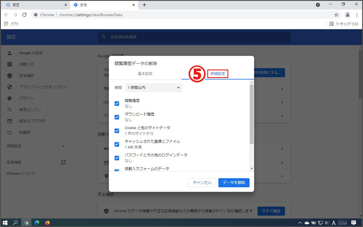Uncheck Cookie と他のサイトデータ checkbox
The image size is (363, 227).
tap(117, 131)
